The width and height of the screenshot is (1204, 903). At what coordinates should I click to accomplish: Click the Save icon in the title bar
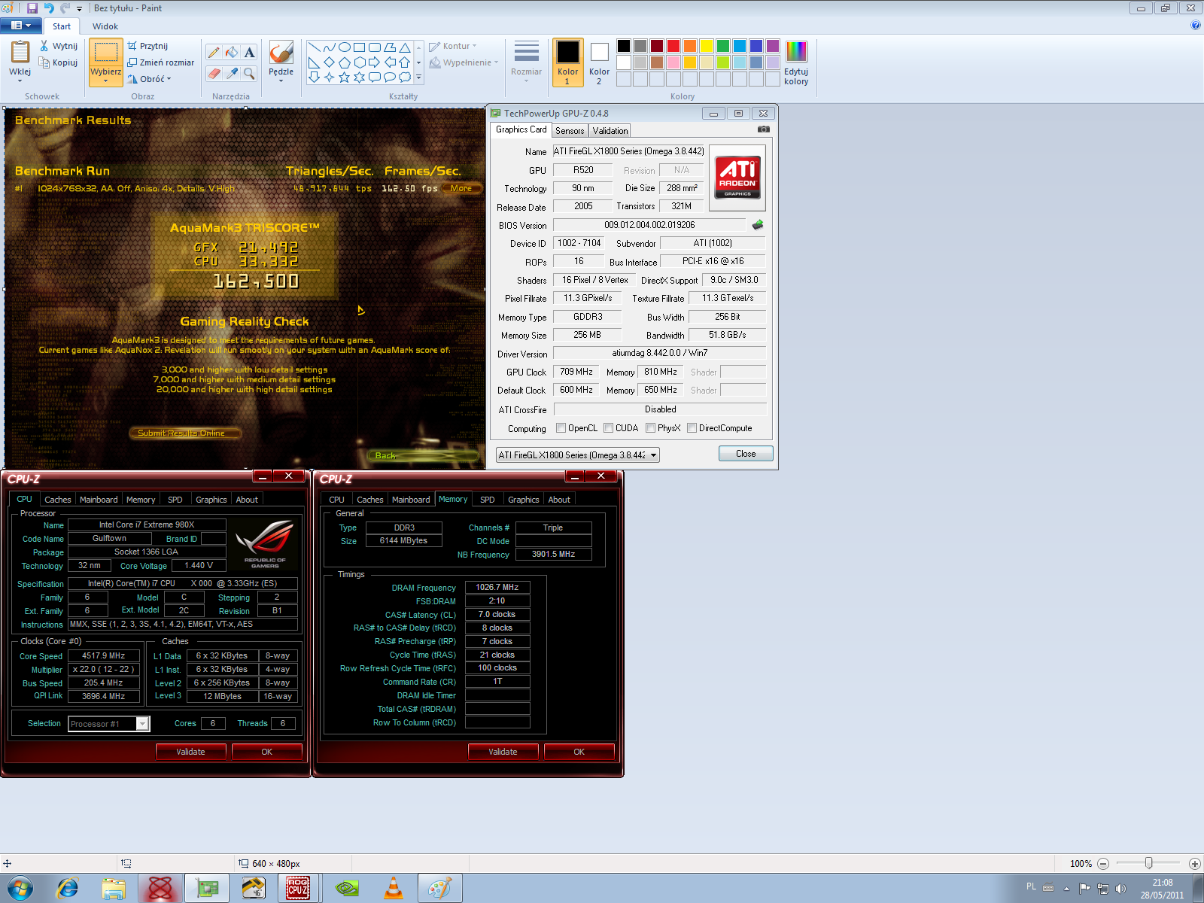[x=32, y=8]
